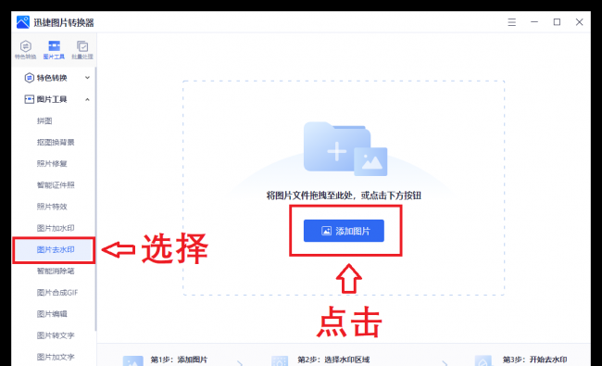Viewport: 602px width, 366px height.
Task: Click text 将图片文件拖拽至此处，或点击下方按钮
Action: (x=344, y=196)
